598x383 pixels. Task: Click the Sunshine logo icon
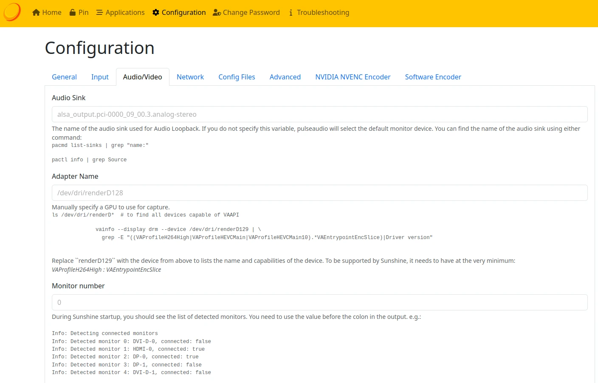(x=12, y=12)
